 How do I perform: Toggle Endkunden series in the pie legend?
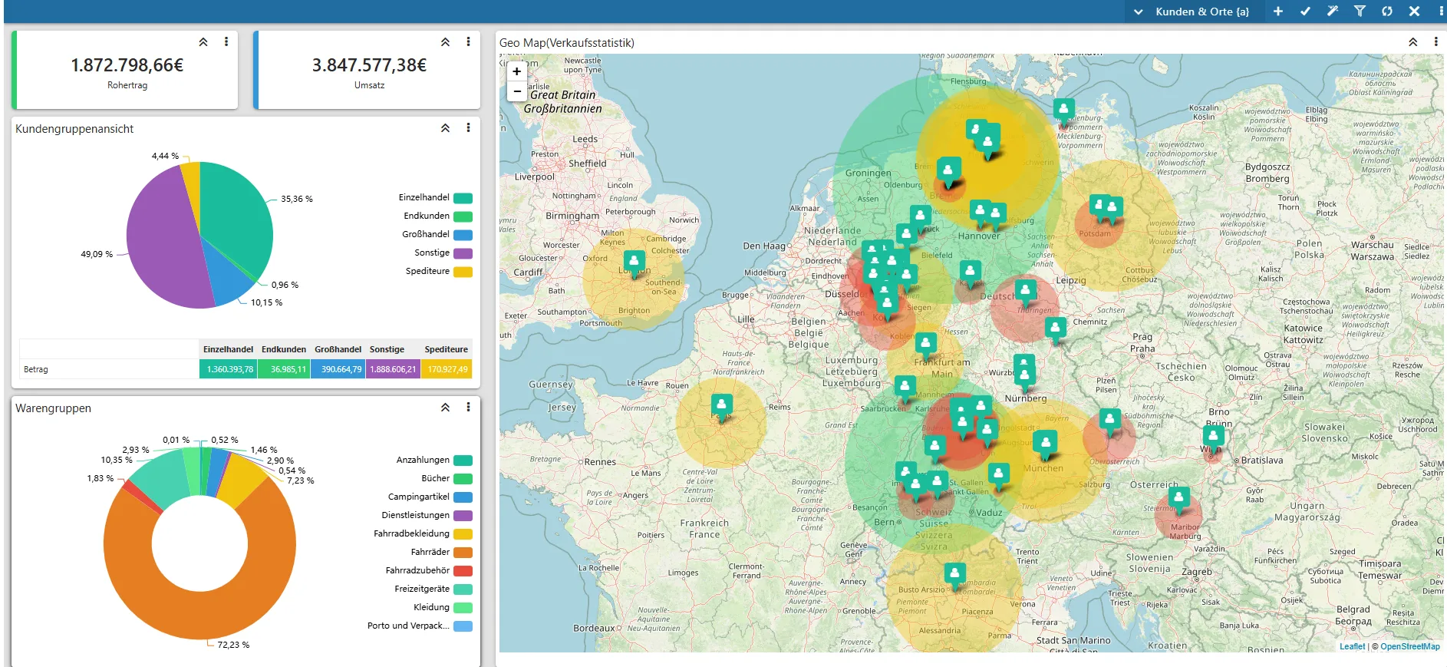(438, 216)
